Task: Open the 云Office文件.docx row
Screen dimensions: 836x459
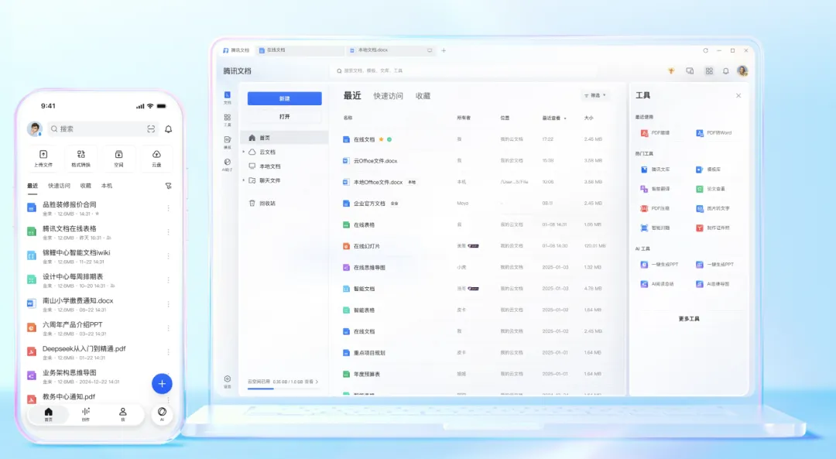Action: coord(475,160)
